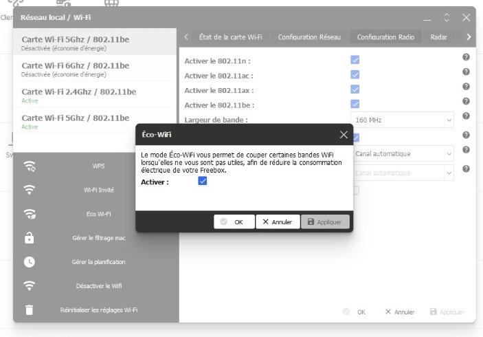Click the Eco Wi-Fi leaf icon
Viewport: 483px width, 337px height.
(x=30, y=214)
